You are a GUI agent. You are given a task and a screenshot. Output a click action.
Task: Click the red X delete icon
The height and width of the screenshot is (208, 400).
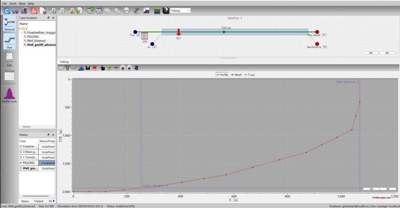tap(95, 68)
